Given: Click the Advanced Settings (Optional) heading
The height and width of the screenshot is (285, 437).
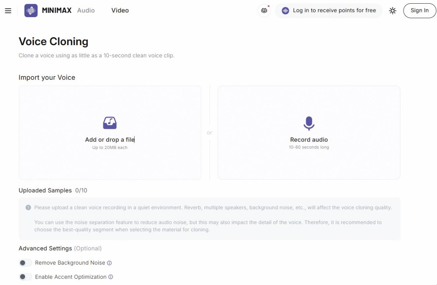Looking at the screenshot, I should pyautogui.click(x=60, y=248).
